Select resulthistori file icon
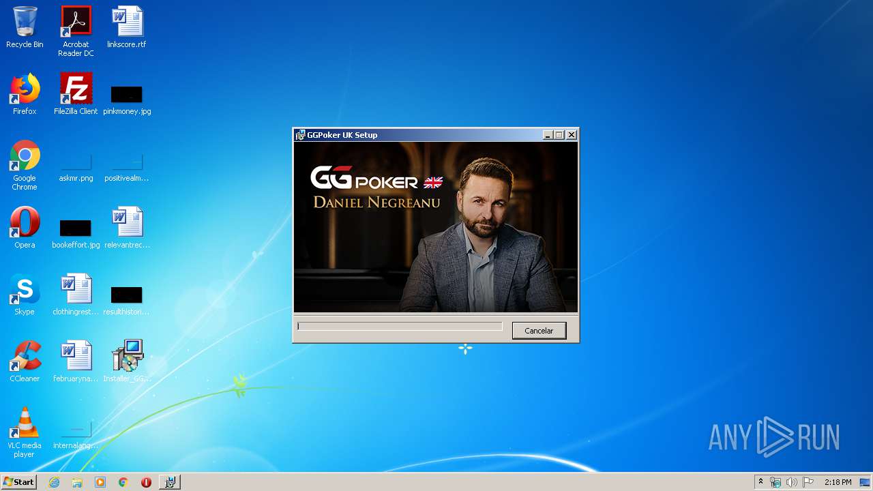Viewport: 873px width, 491px height. point(127,301)
